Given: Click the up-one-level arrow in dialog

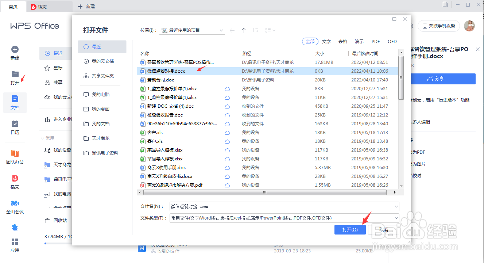Looking at the screenshot, I should (244, 30).
